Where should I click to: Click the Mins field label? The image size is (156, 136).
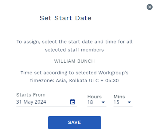coord(119,97)
